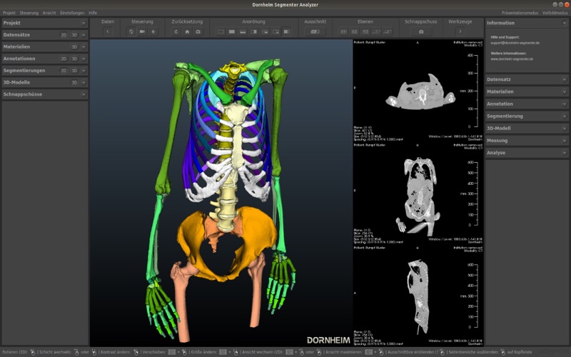Expand the Annotation chevron in right sidebar
571x357 pixels.
[565, 104]
